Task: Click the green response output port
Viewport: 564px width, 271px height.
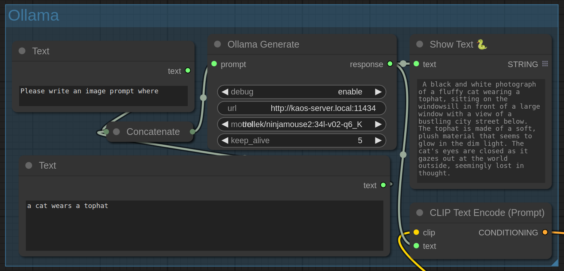Action: click(390, 64)
